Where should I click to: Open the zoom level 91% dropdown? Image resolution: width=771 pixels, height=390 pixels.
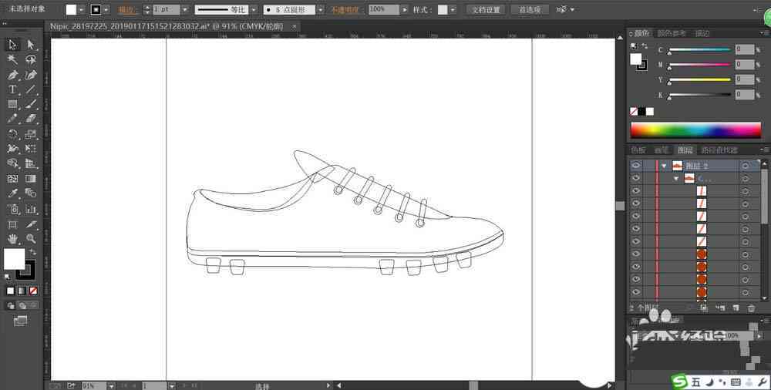pyautogui.click(x=110, y=386)
